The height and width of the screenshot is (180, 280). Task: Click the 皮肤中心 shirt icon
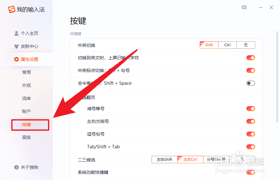click(16, 47)
